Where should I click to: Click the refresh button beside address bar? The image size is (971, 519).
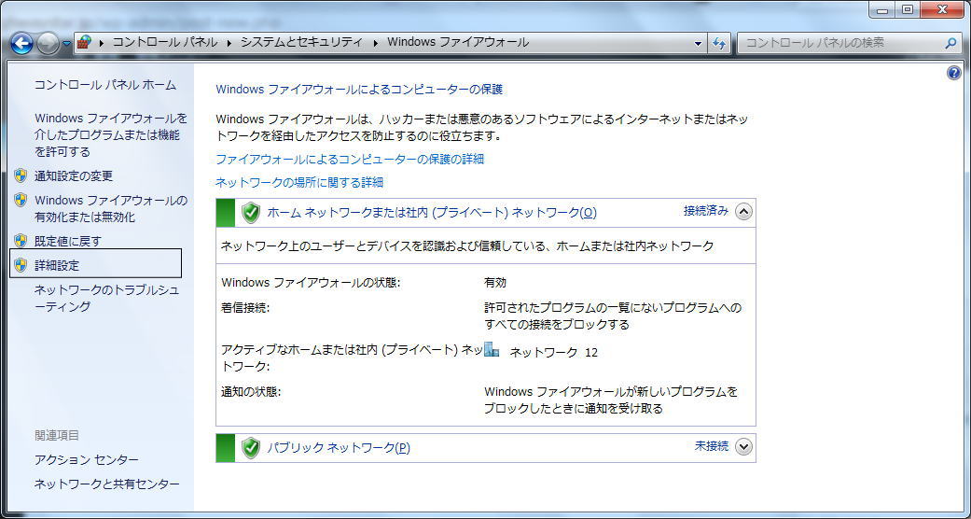719,43
